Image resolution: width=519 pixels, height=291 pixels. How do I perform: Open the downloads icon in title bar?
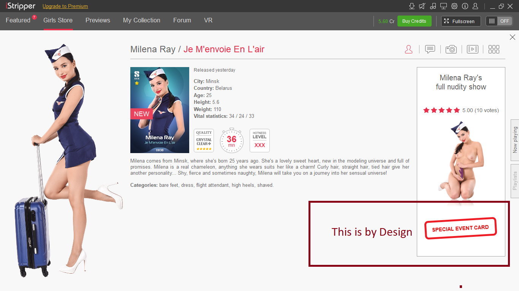tap(411, 6)
